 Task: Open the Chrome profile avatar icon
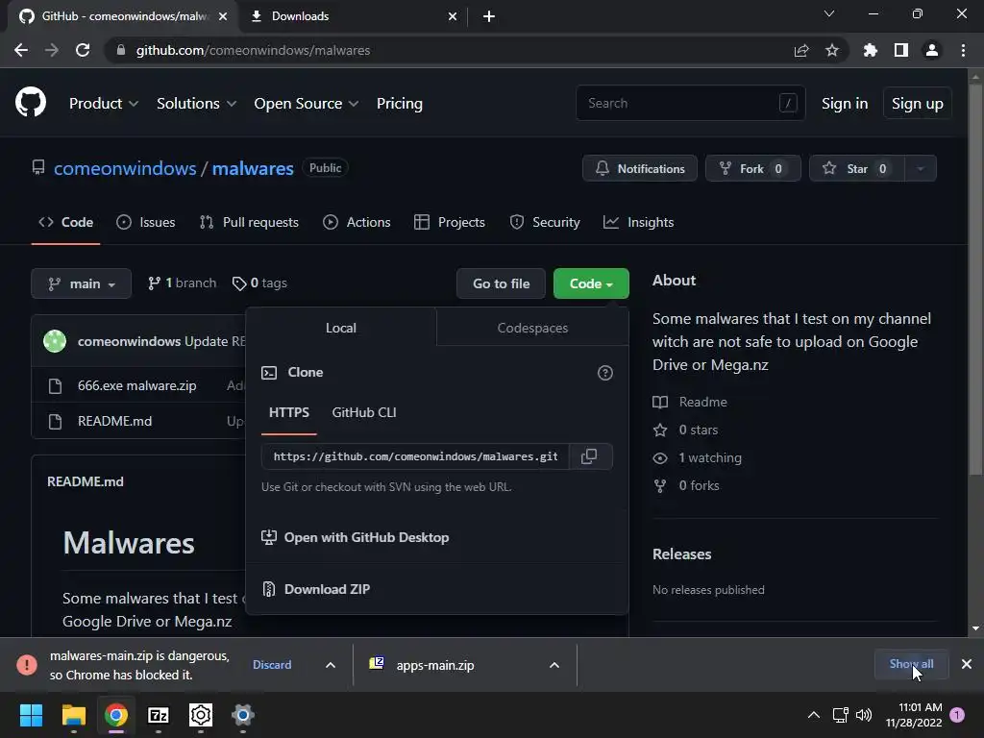pos(931,50)
